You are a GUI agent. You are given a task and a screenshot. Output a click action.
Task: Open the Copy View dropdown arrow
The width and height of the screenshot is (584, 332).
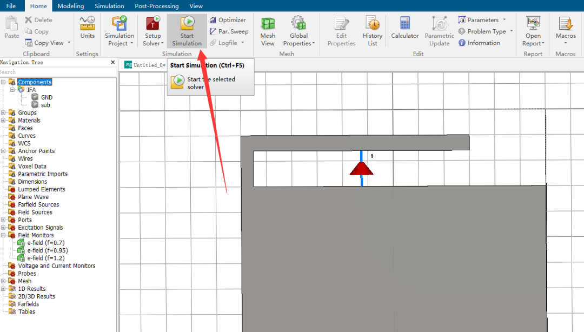tap(69, 43)
